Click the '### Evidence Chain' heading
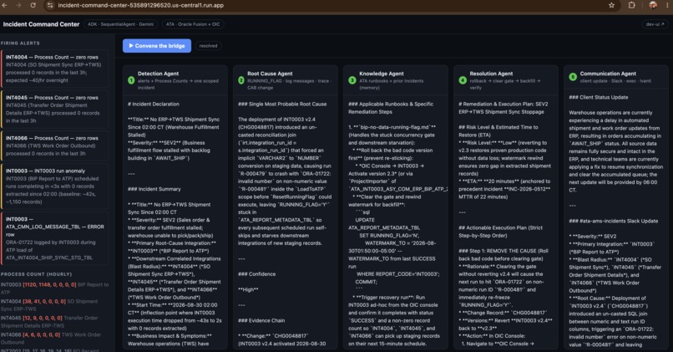 pyautogui.click(x=261, y=320)
